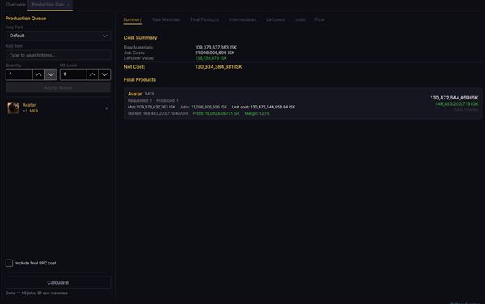The image size is (485, 304).
Task: Open the Indy Park Default dropdown
Action: tap(58, 36)
